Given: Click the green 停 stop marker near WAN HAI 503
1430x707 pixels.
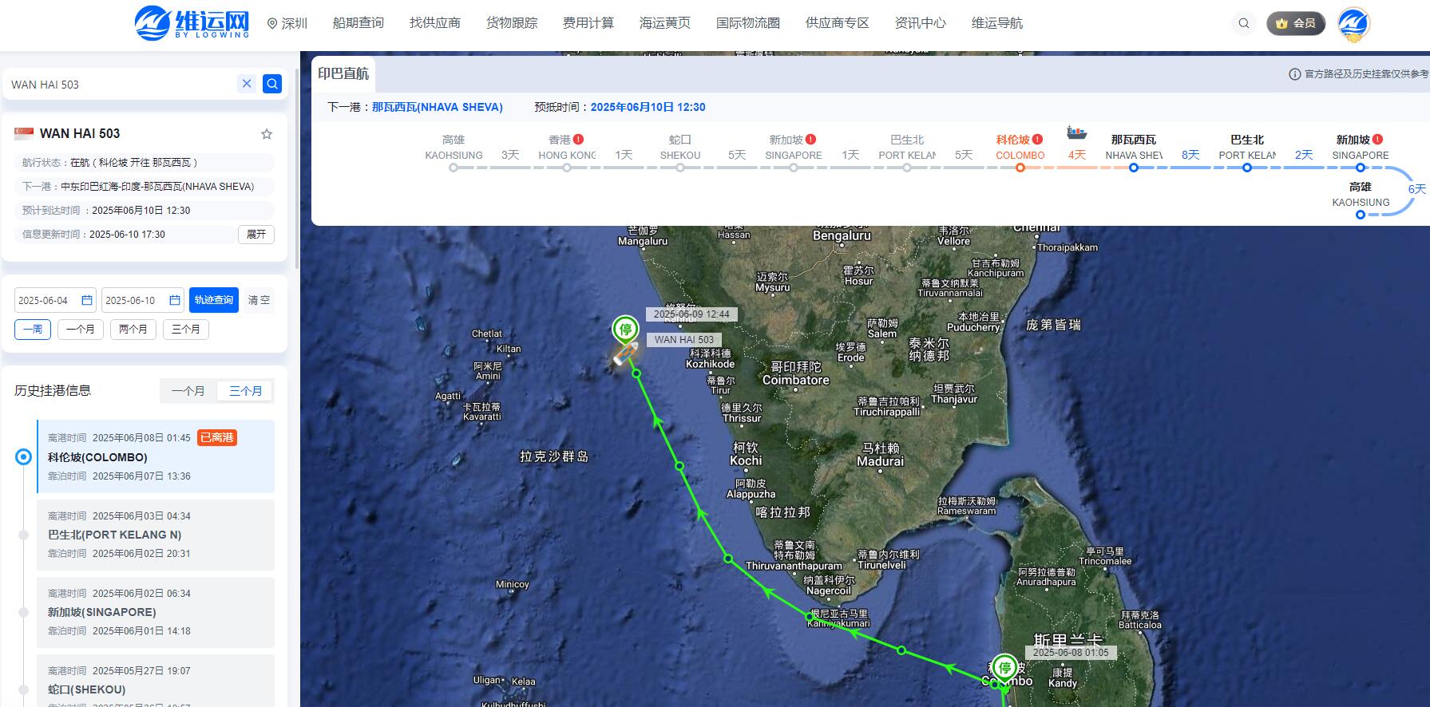Looking at the screenshot, I should pos(626,330).
